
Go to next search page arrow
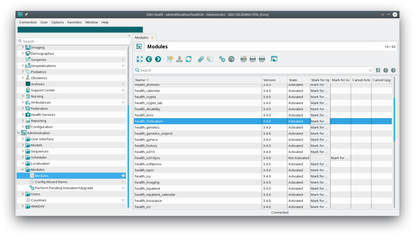coord(393,70)
